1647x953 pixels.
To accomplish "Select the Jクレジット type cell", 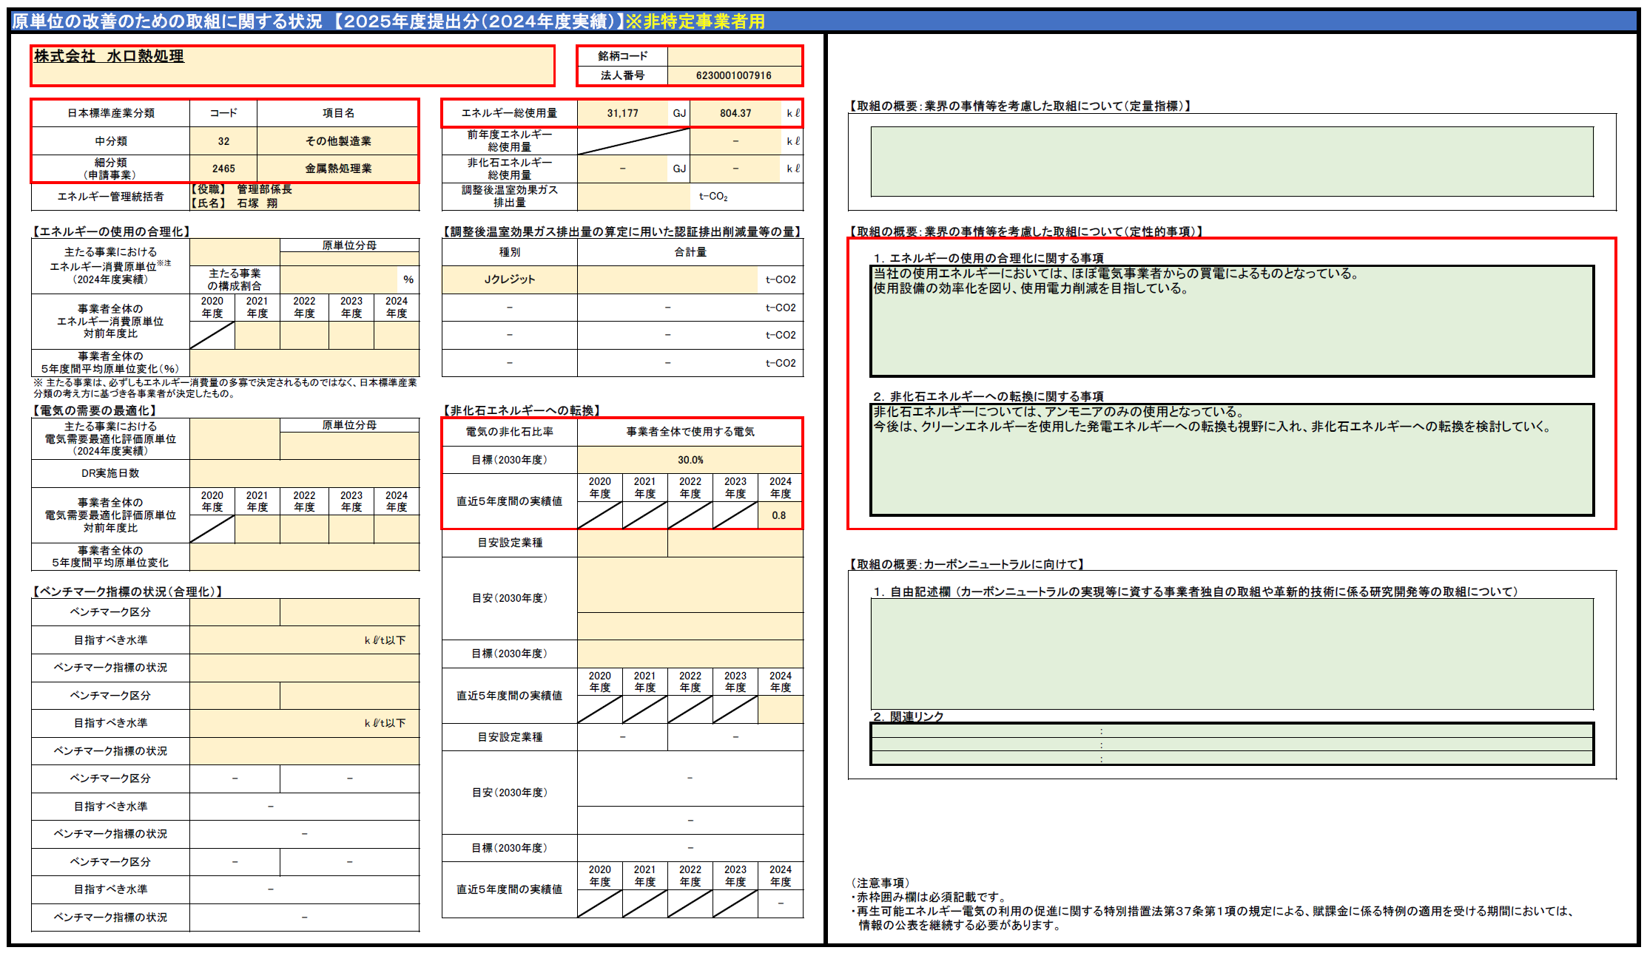I will point(509,279).
